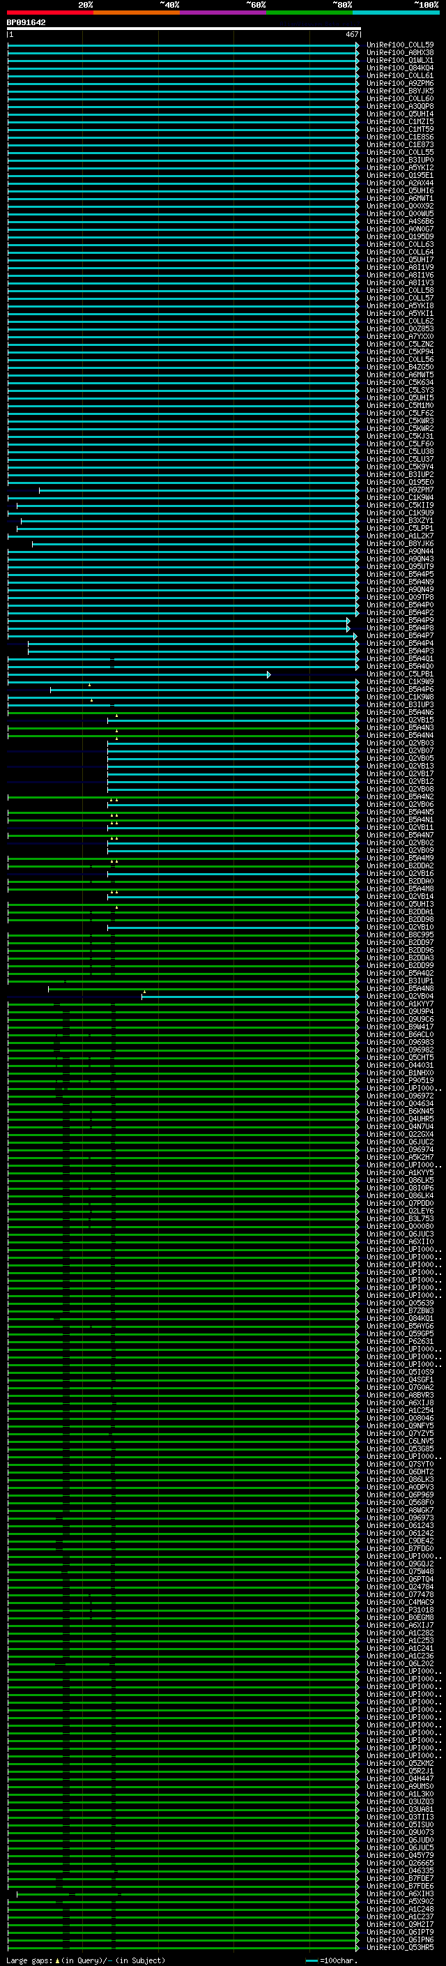
Task: Open hit UniRef100_Q84K04
Action: [400, 68]
